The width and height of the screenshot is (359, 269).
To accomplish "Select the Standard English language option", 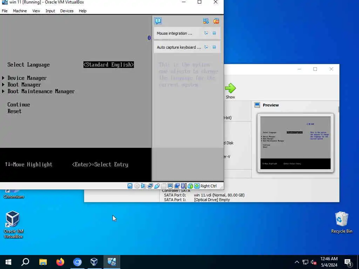I will pos(109,65).
